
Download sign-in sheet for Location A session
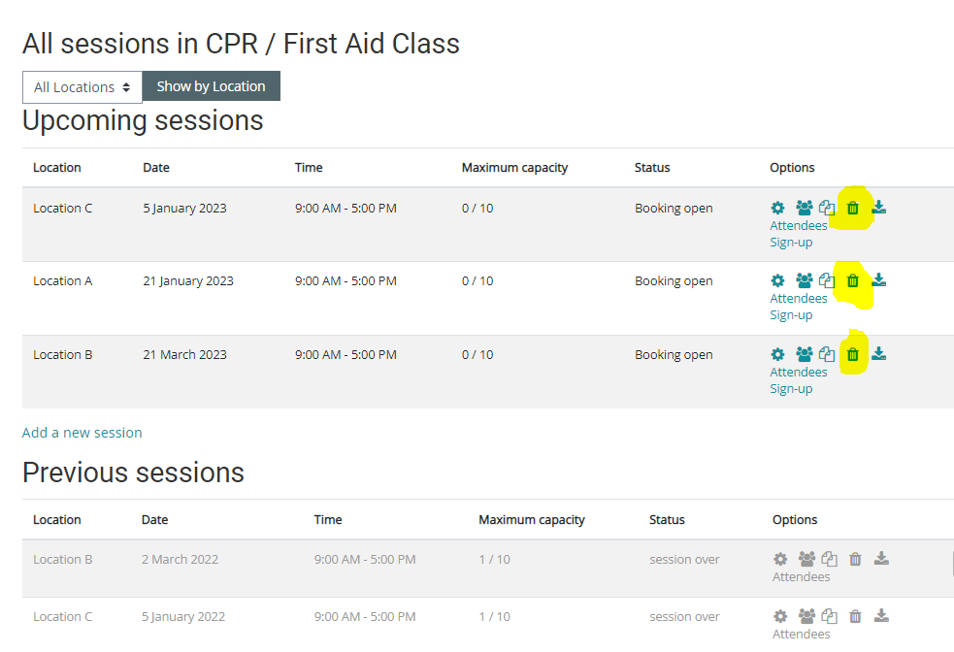(x=878, y=280)
